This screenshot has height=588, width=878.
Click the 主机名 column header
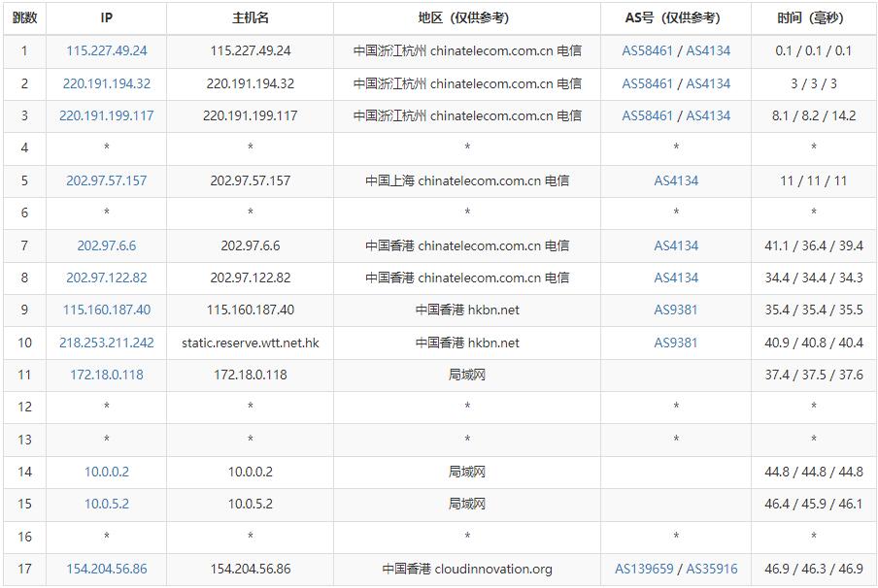pyautogui.click(x=251, y=17)
